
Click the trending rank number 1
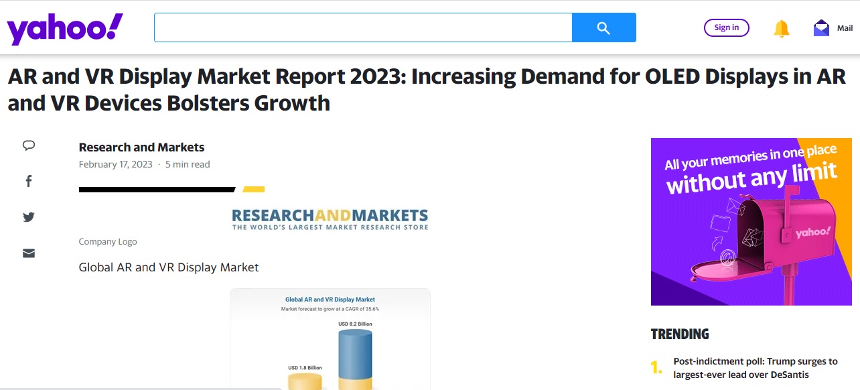click(x=656, y=368)
